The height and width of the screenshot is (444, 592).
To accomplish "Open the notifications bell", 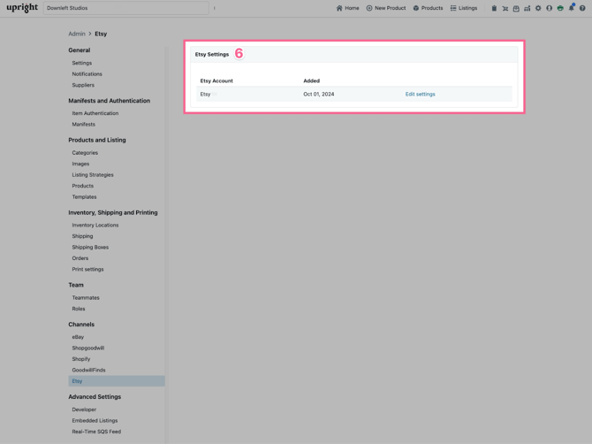I will tap(571, 8).
